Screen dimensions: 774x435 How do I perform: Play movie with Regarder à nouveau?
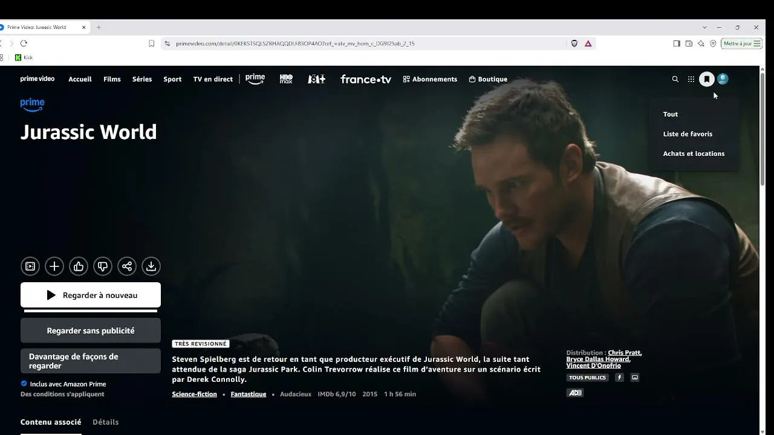91,295
